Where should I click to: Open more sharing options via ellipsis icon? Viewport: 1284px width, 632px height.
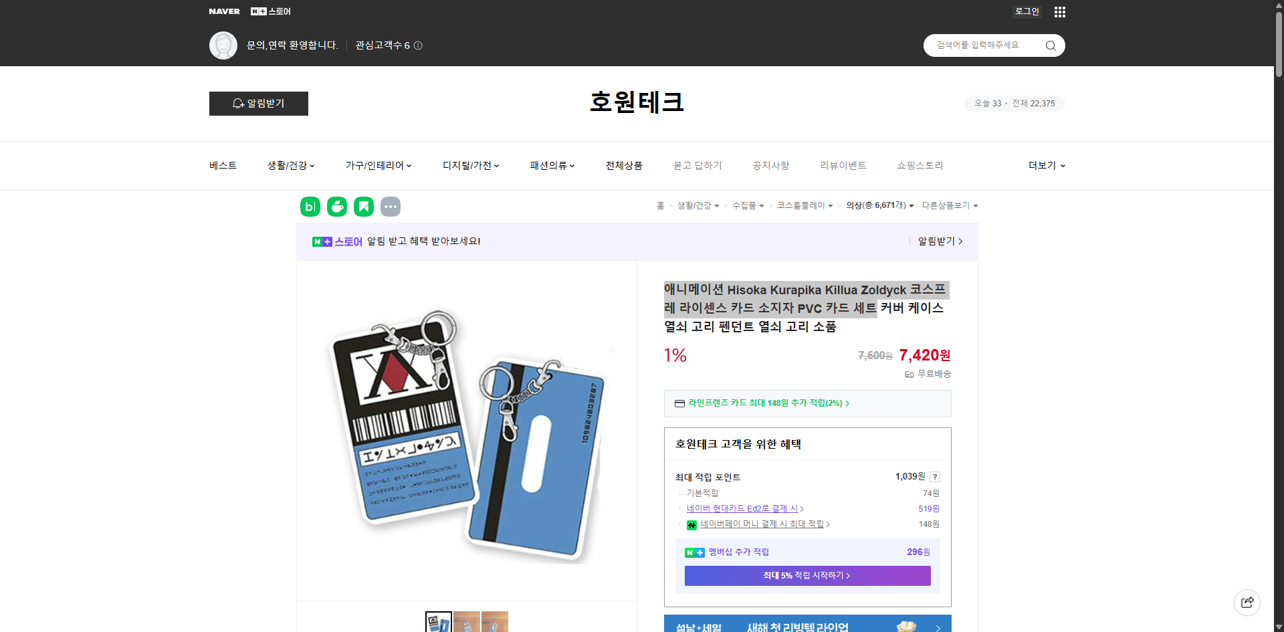pos(391,207)
